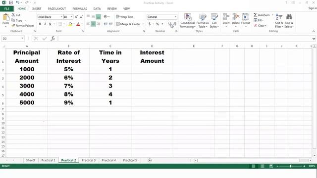The width and height of the screenshot is (317, 178).
Task: Open the Practical 3 sheet tab
Action: [89, 160]
